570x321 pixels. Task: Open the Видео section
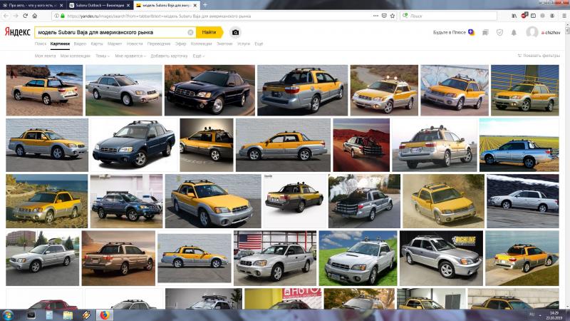coord(80,44)
